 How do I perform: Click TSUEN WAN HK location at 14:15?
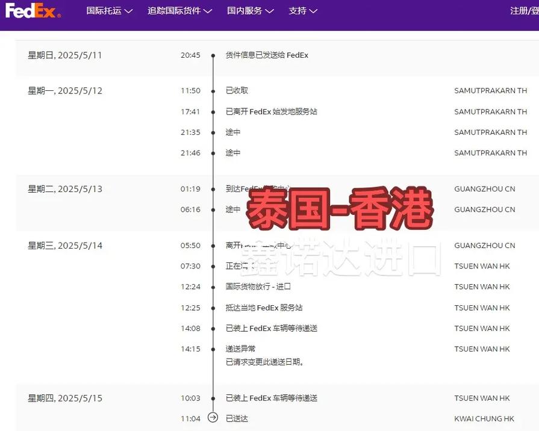[x=482, y=349]
